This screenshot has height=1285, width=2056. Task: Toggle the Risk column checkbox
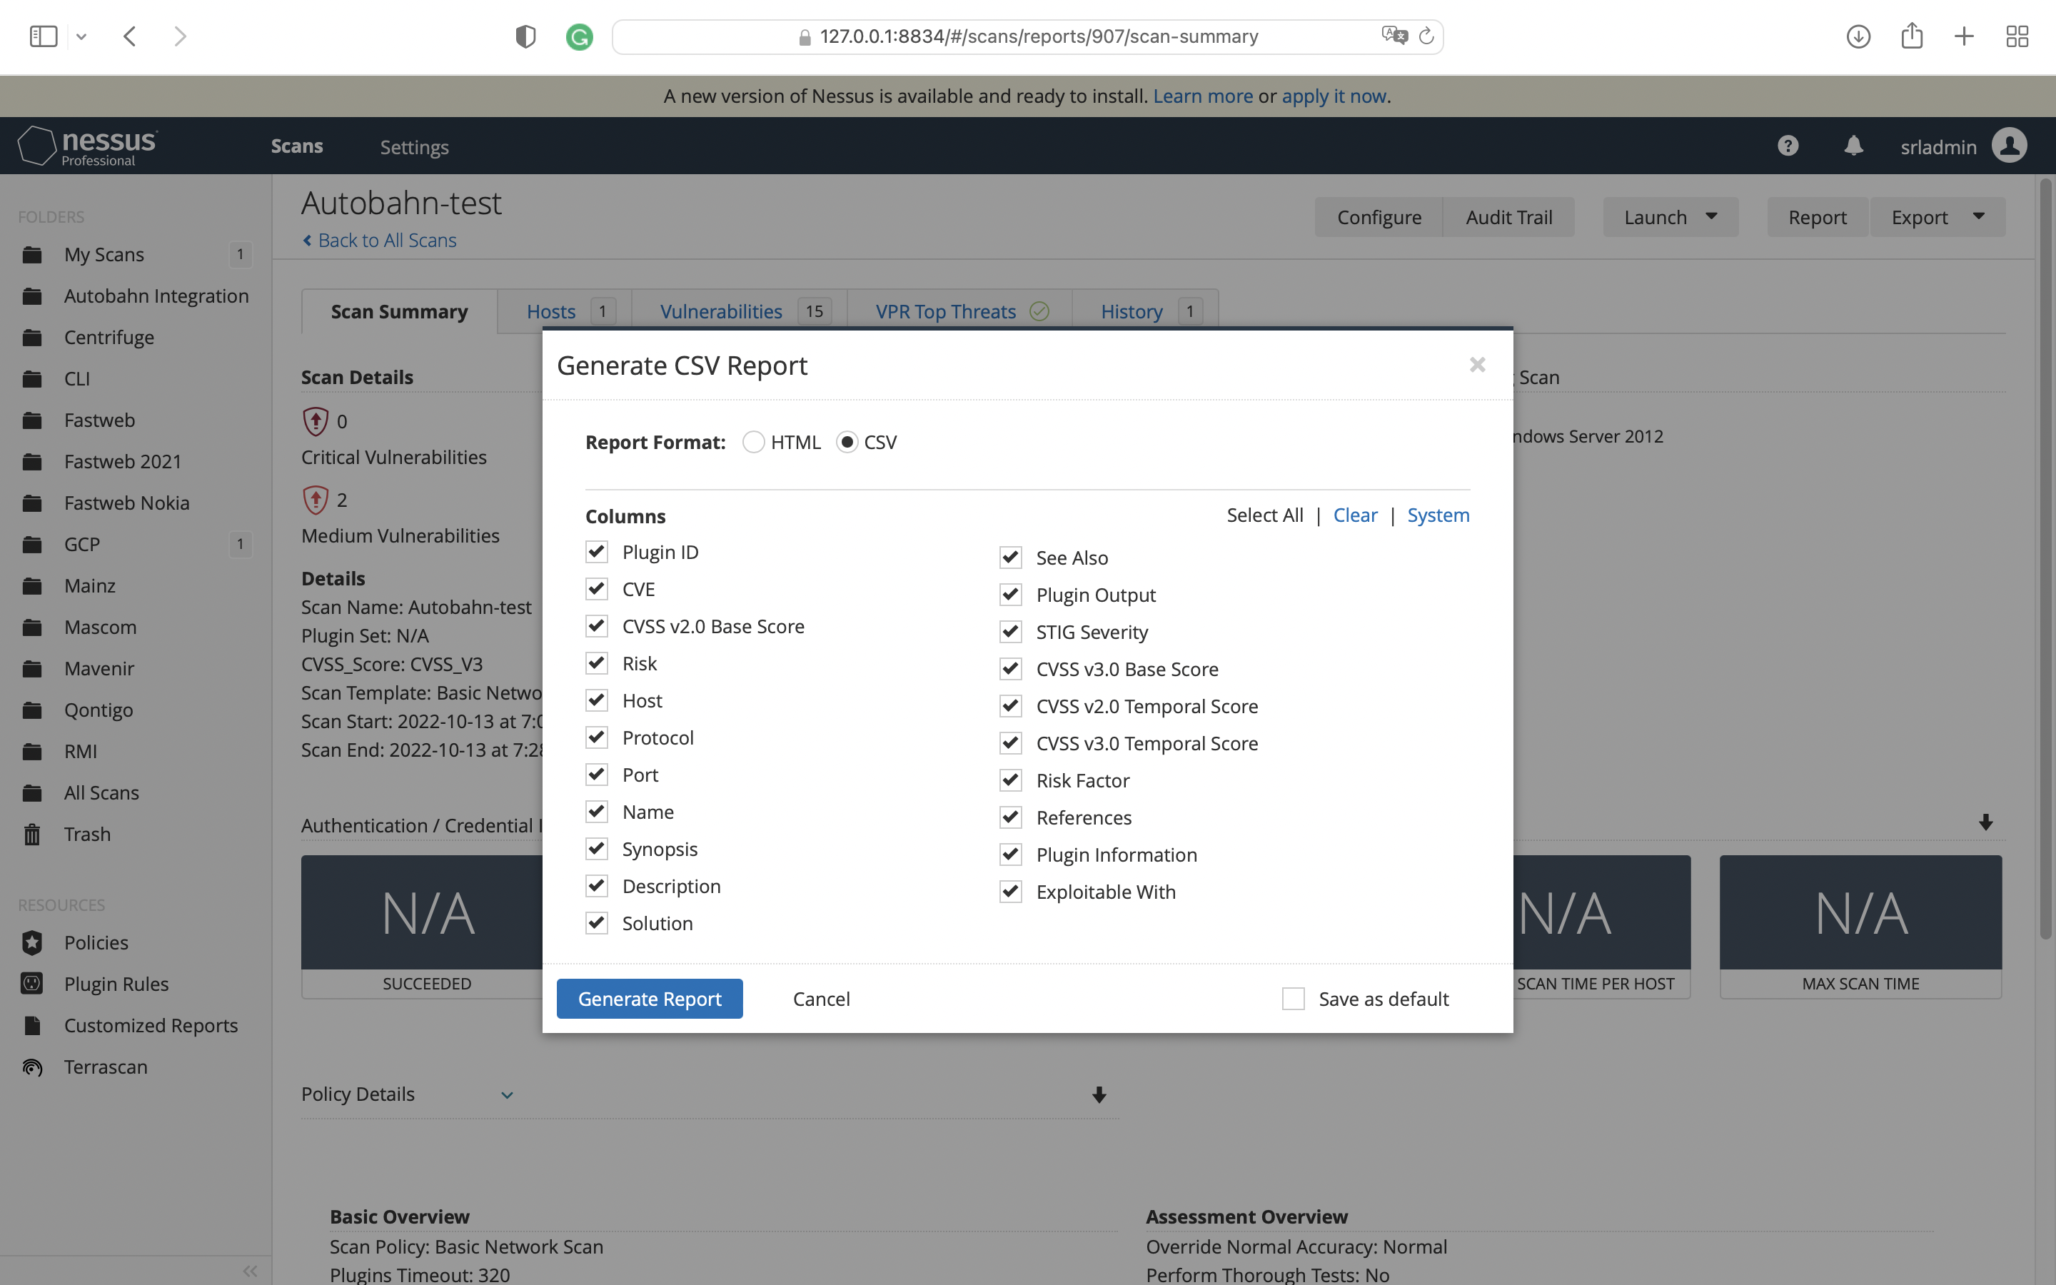[x=596, y=663]
